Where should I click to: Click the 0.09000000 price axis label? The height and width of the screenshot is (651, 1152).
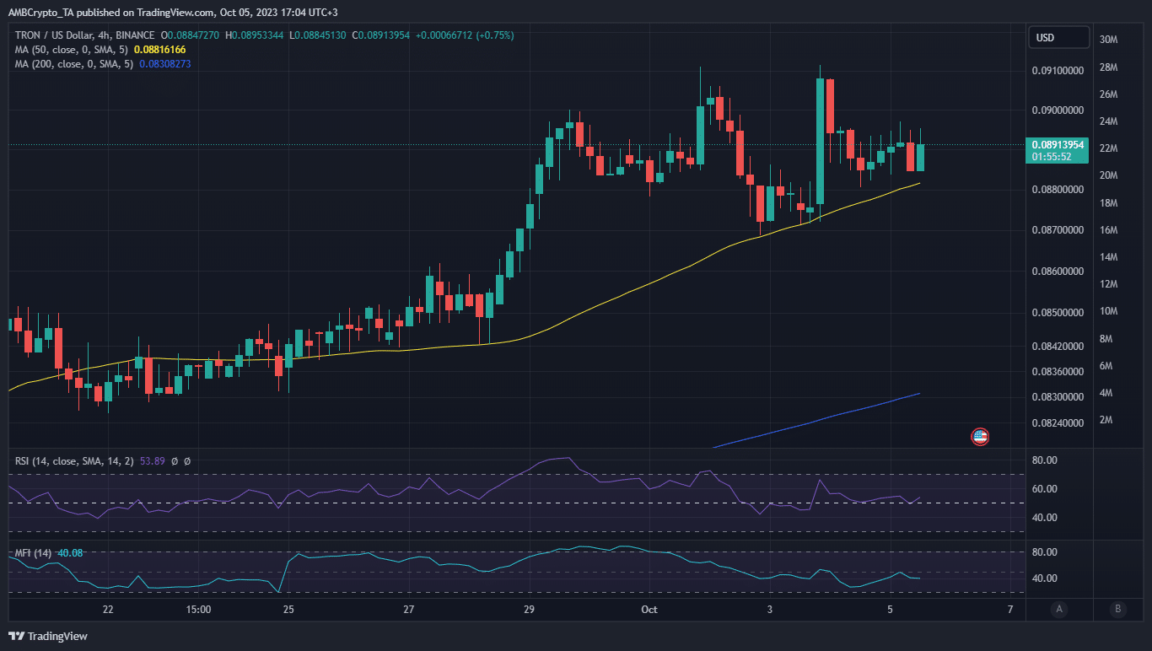tap(1058, 110)
